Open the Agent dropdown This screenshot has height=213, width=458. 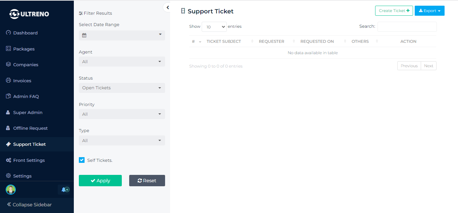[122, 62]
